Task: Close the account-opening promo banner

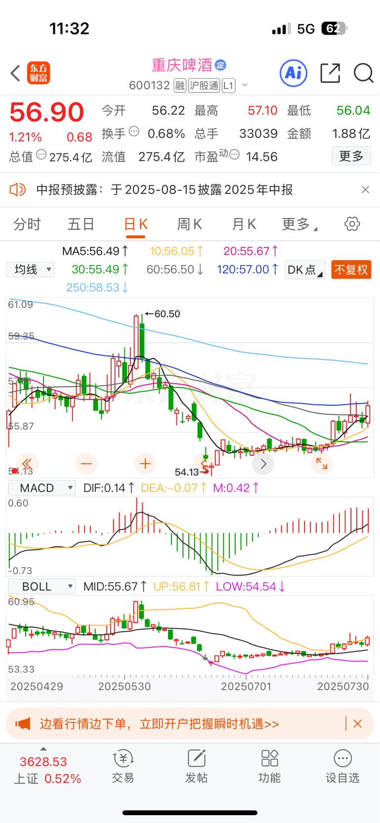Action: pyautogui.click(x=358, y=724)
